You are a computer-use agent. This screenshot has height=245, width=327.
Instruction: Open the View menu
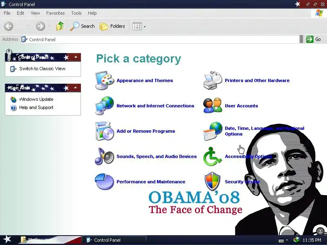point(35,13)
